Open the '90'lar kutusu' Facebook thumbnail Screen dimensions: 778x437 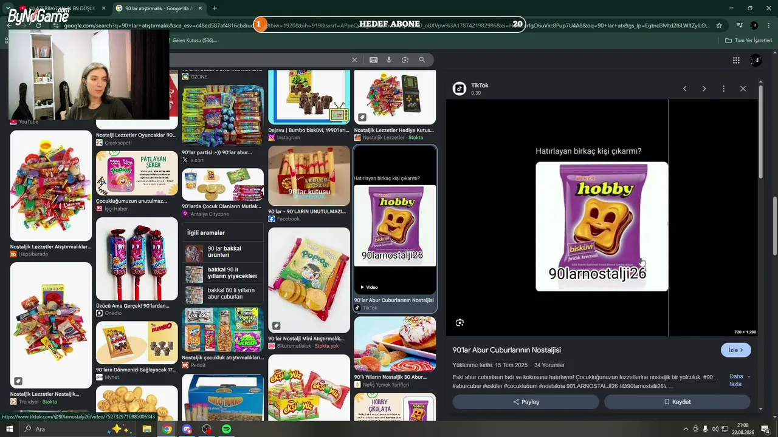coord(309,176)
